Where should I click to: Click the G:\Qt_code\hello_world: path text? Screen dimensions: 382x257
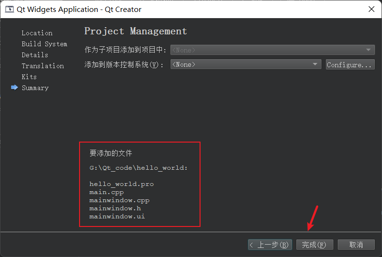(139, 168)
